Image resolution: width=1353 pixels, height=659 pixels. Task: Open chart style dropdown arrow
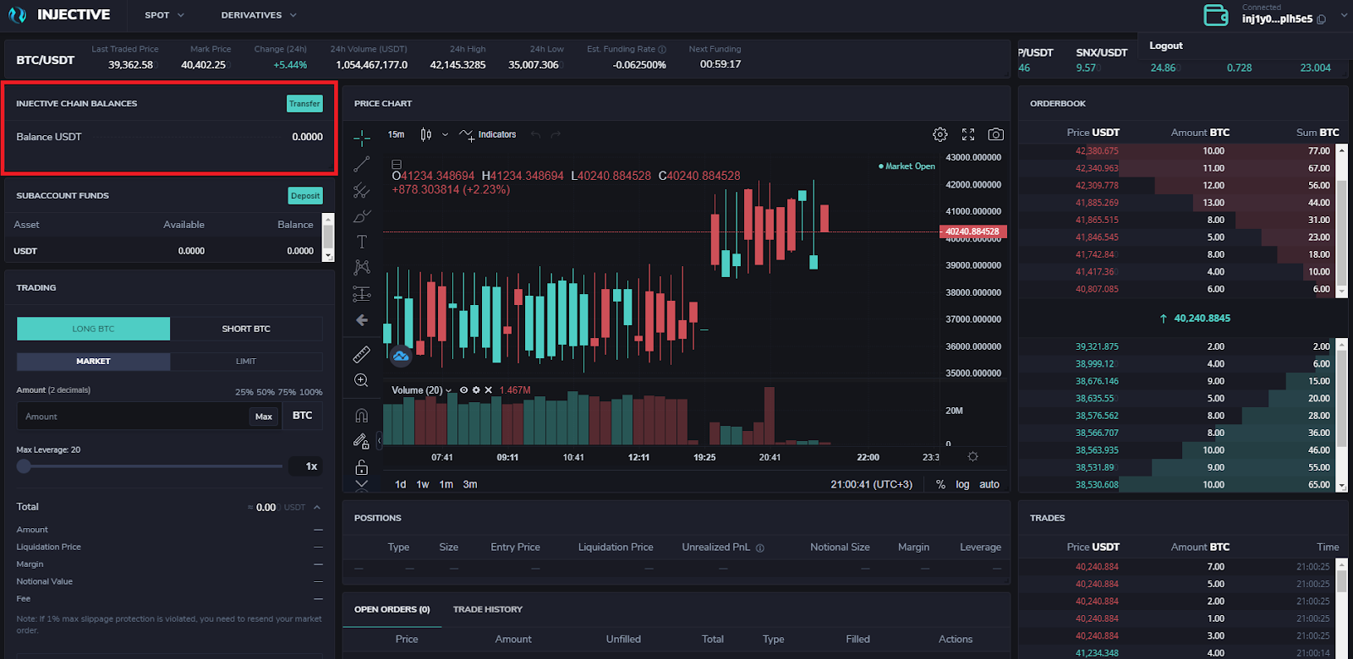[445, 134]
